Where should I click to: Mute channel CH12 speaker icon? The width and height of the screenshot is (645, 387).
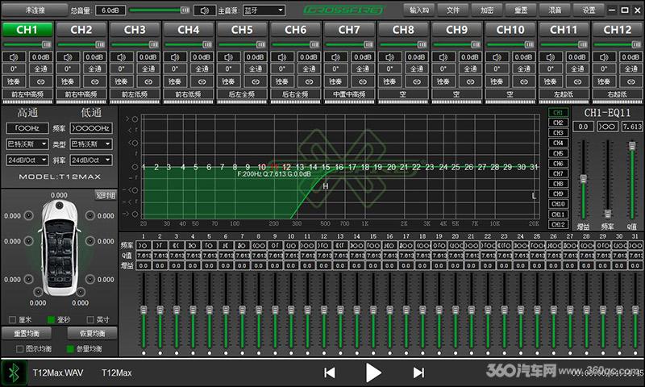pyautogui.click(x=604, y=57)
